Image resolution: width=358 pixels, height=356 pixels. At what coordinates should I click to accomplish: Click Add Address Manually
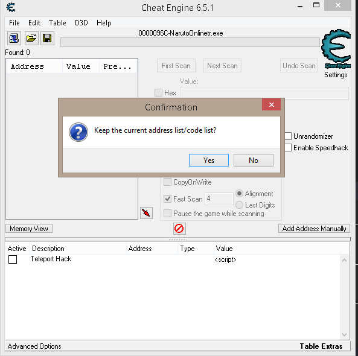[x=314, y=229]
